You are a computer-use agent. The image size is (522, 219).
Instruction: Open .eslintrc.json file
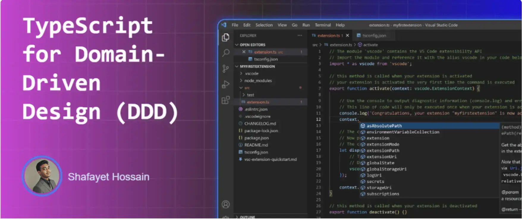tap(256, 109)
